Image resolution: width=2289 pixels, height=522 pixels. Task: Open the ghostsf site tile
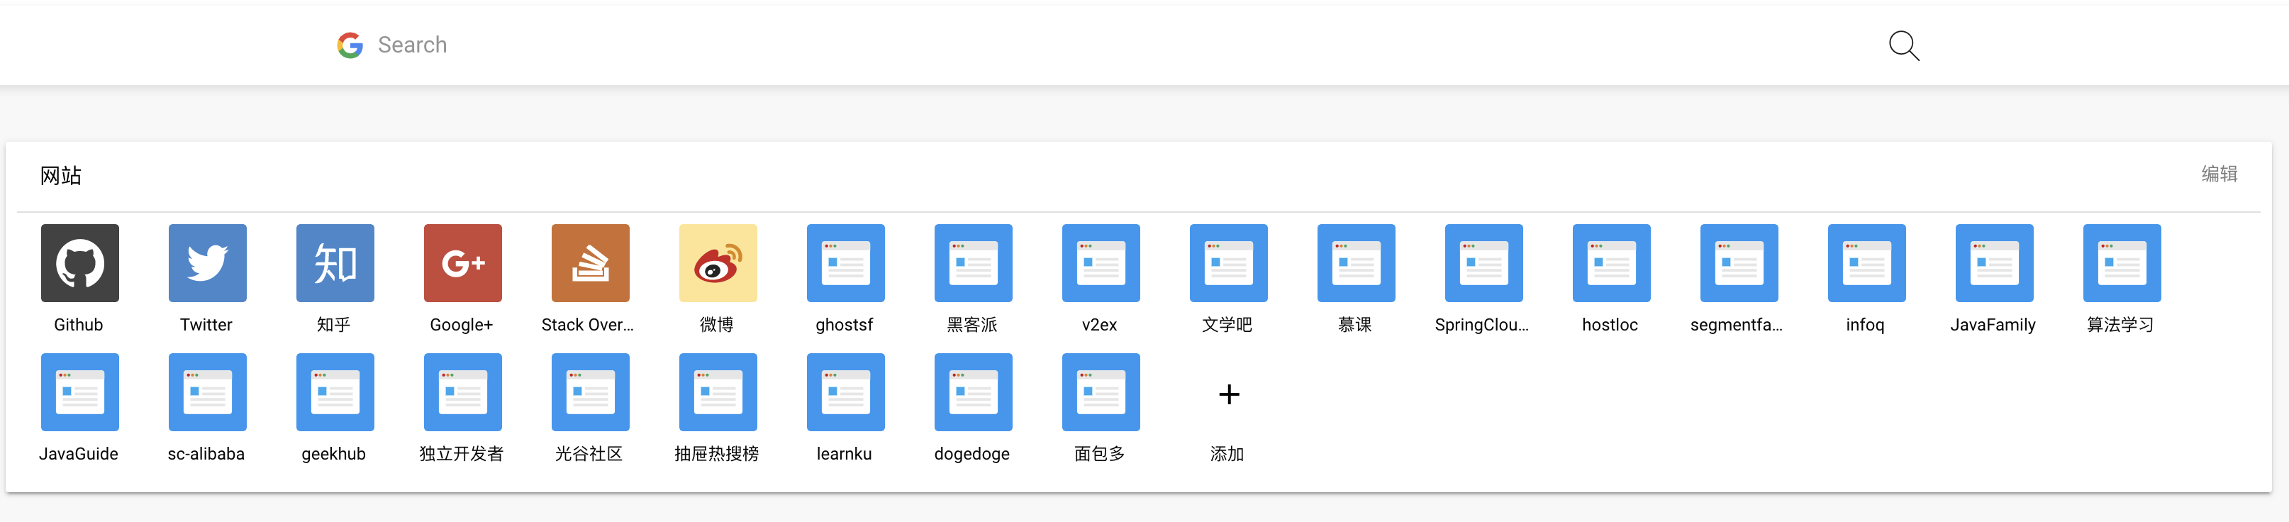tap(846, 263)
